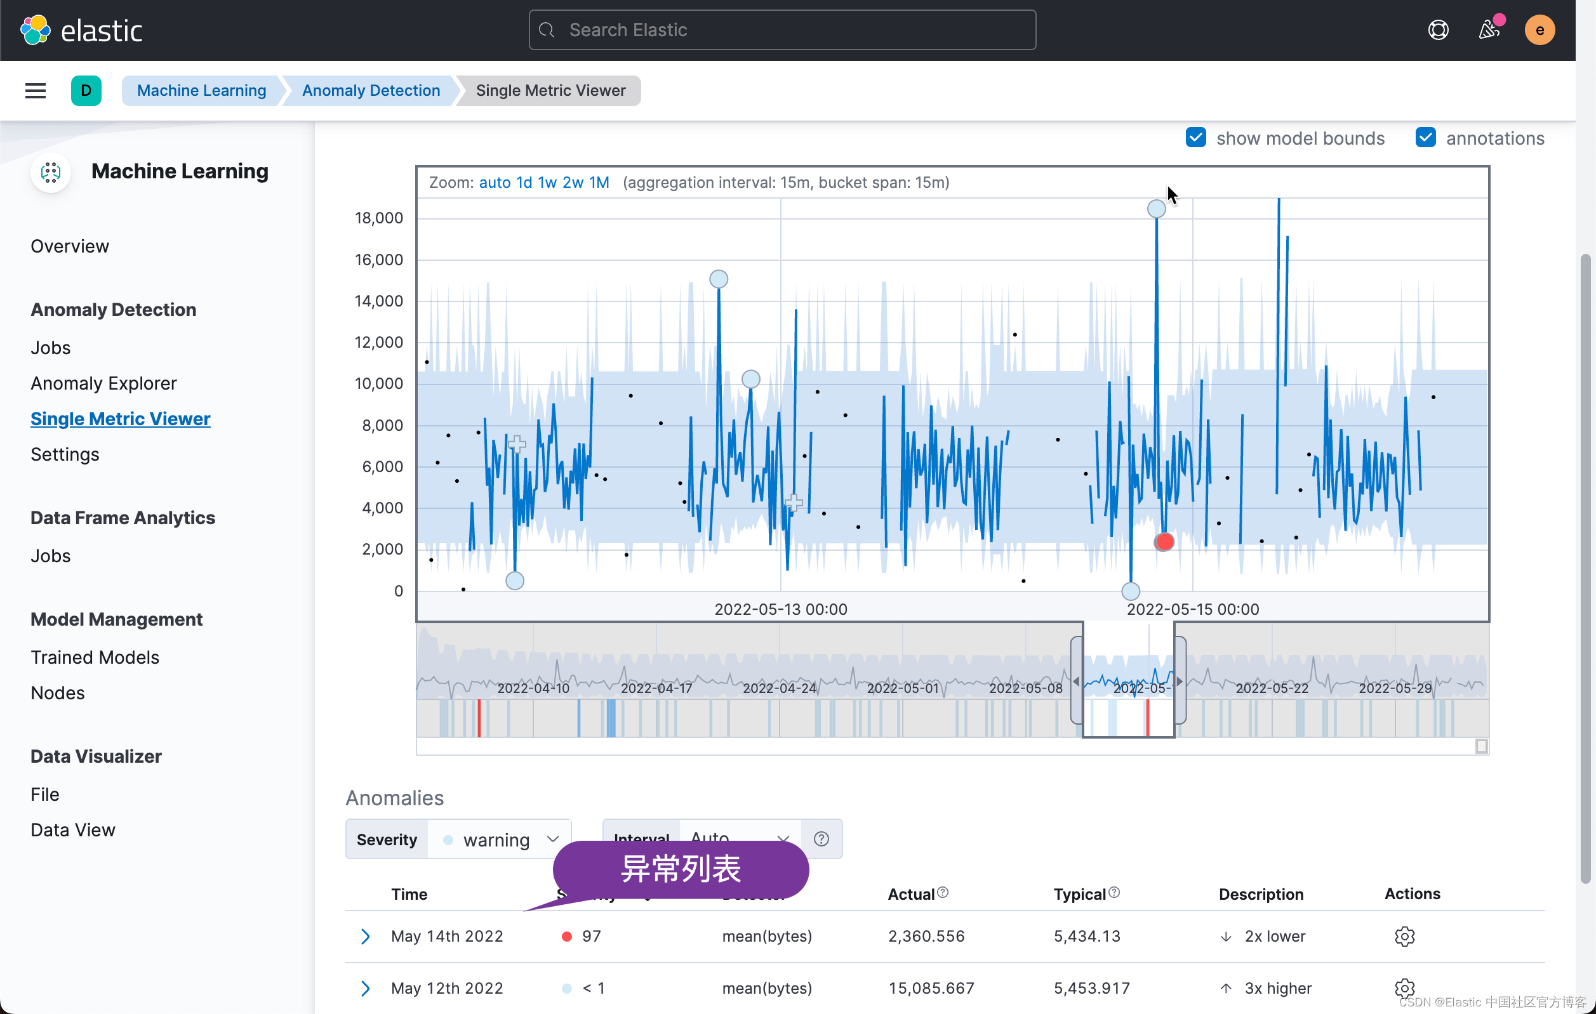The image size is (1596, 1014).
Task: Click the Search Elastic field
Action: click(x=782, y=30)
